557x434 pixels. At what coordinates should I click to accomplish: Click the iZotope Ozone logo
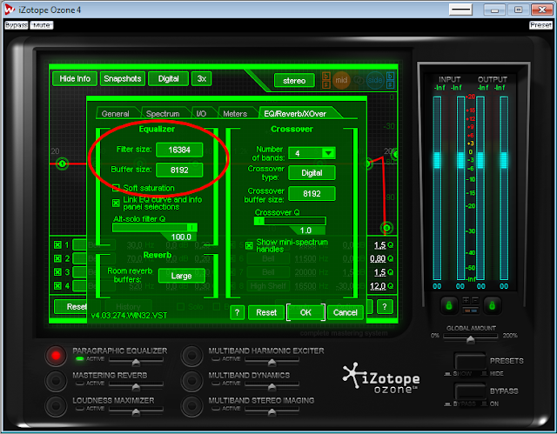(x=381, y=378)
